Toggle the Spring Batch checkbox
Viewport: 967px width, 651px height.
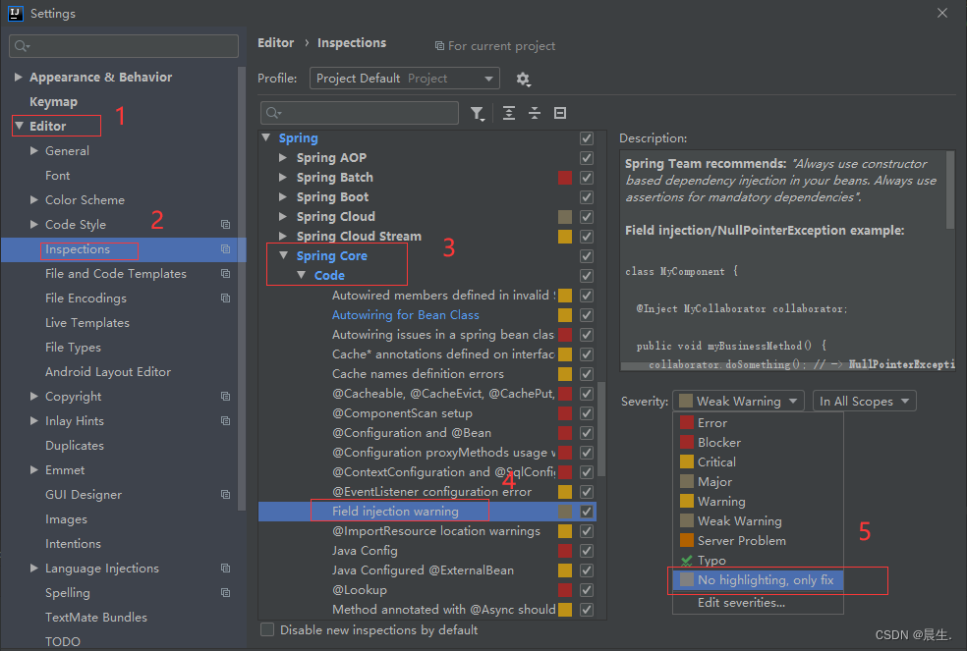pos(587,178)
